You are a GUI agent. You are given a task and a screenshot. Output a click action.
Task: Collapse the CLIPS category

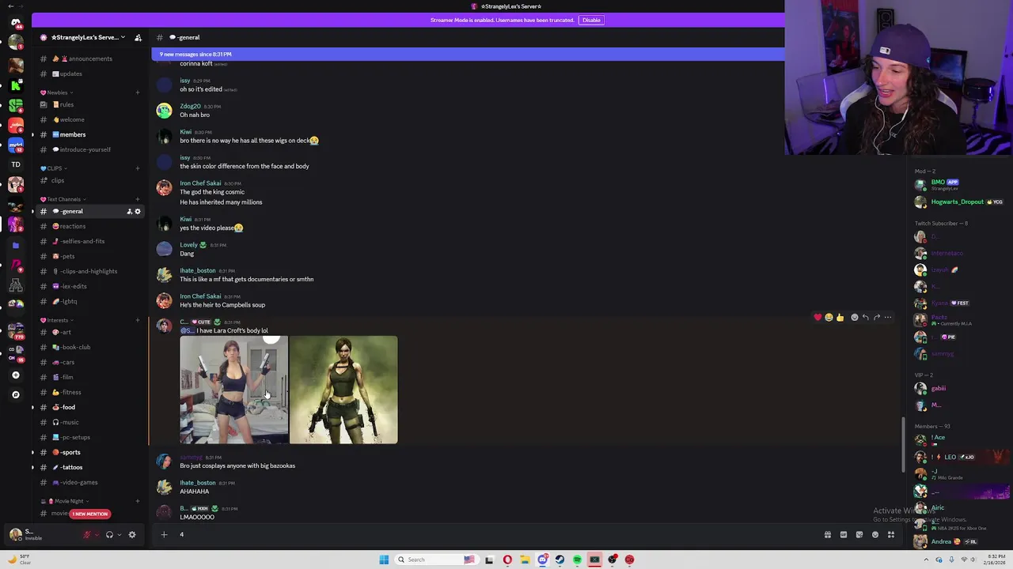(54, 168)
